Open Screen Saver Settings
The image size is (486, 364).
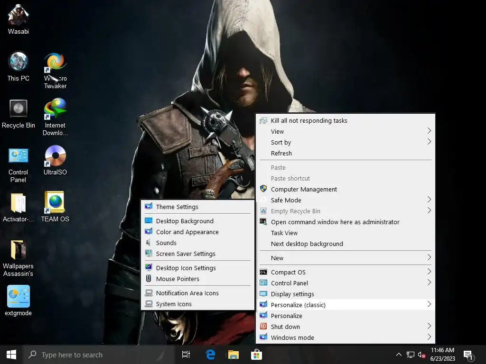pos(198,254)
